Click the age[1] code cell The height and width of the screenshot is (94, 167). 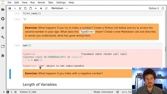click(x=92, y=45)
